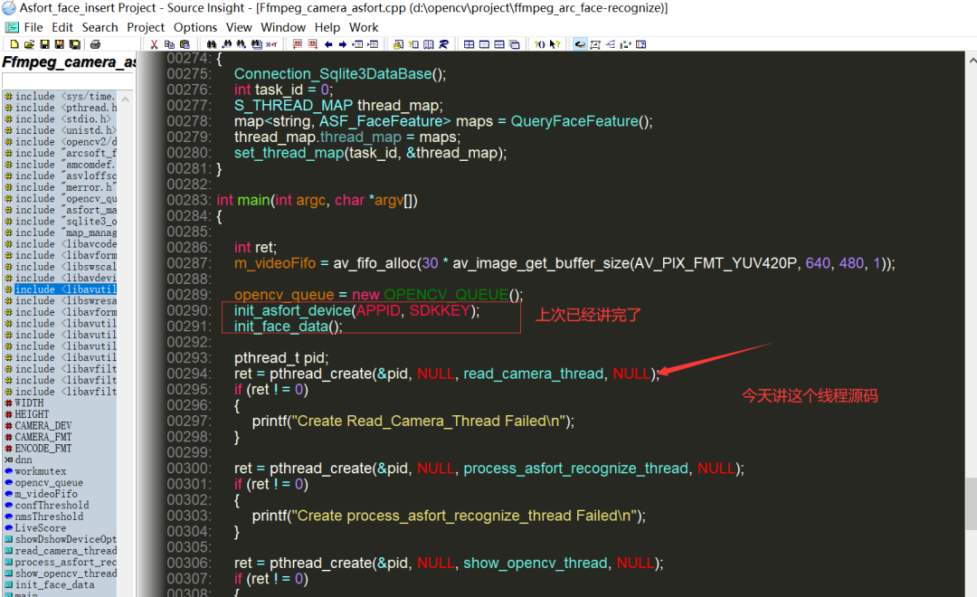Click process_asfort_recognize_thread in line 300
The width and height of the screenshot is (977, 597).
click(x=575, y=469)
